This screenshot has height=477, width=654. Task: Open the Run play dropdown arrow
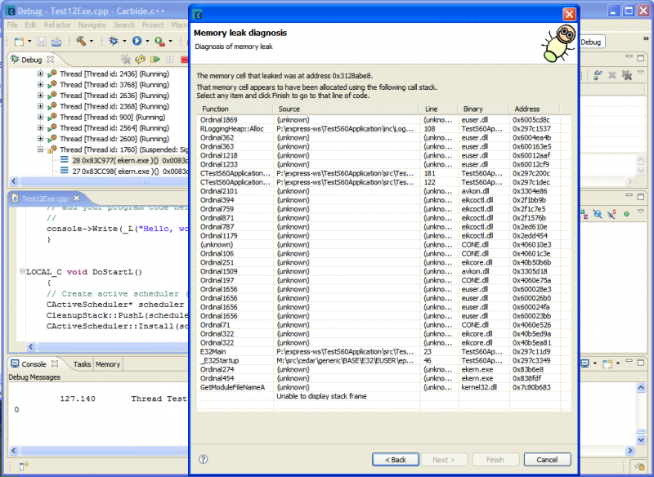pos(147,41)
